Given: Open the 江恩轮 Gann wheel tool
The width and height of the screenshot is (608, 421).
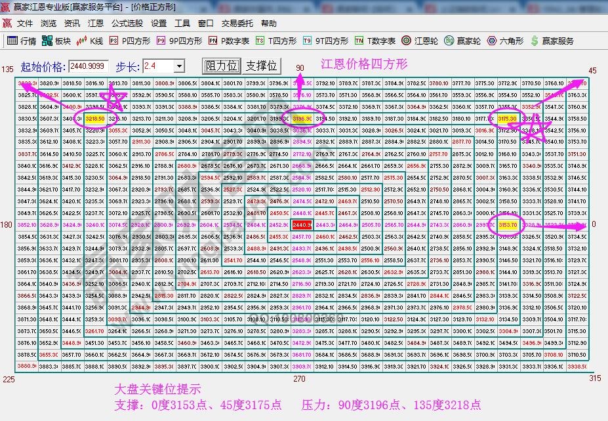Looking at the screenshot, I should coord(420,39).
